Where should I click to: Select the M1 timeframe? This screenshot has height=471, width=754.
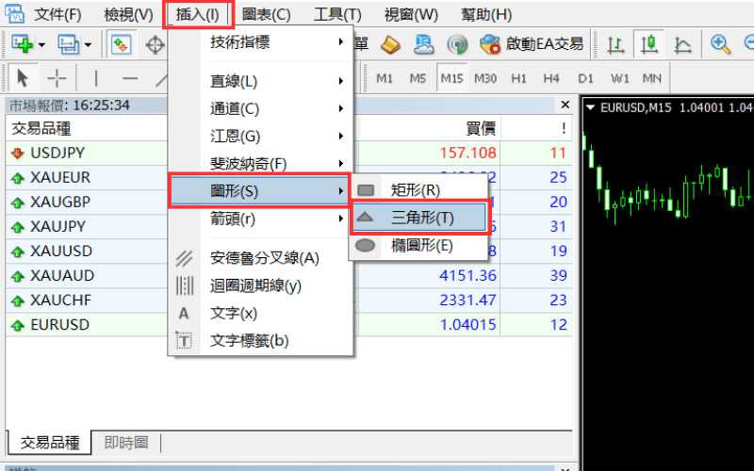(385, 78)
